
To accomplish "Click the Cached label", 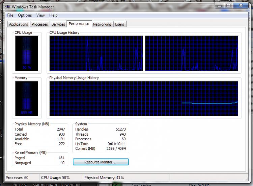I will click(x=21, y=134).
